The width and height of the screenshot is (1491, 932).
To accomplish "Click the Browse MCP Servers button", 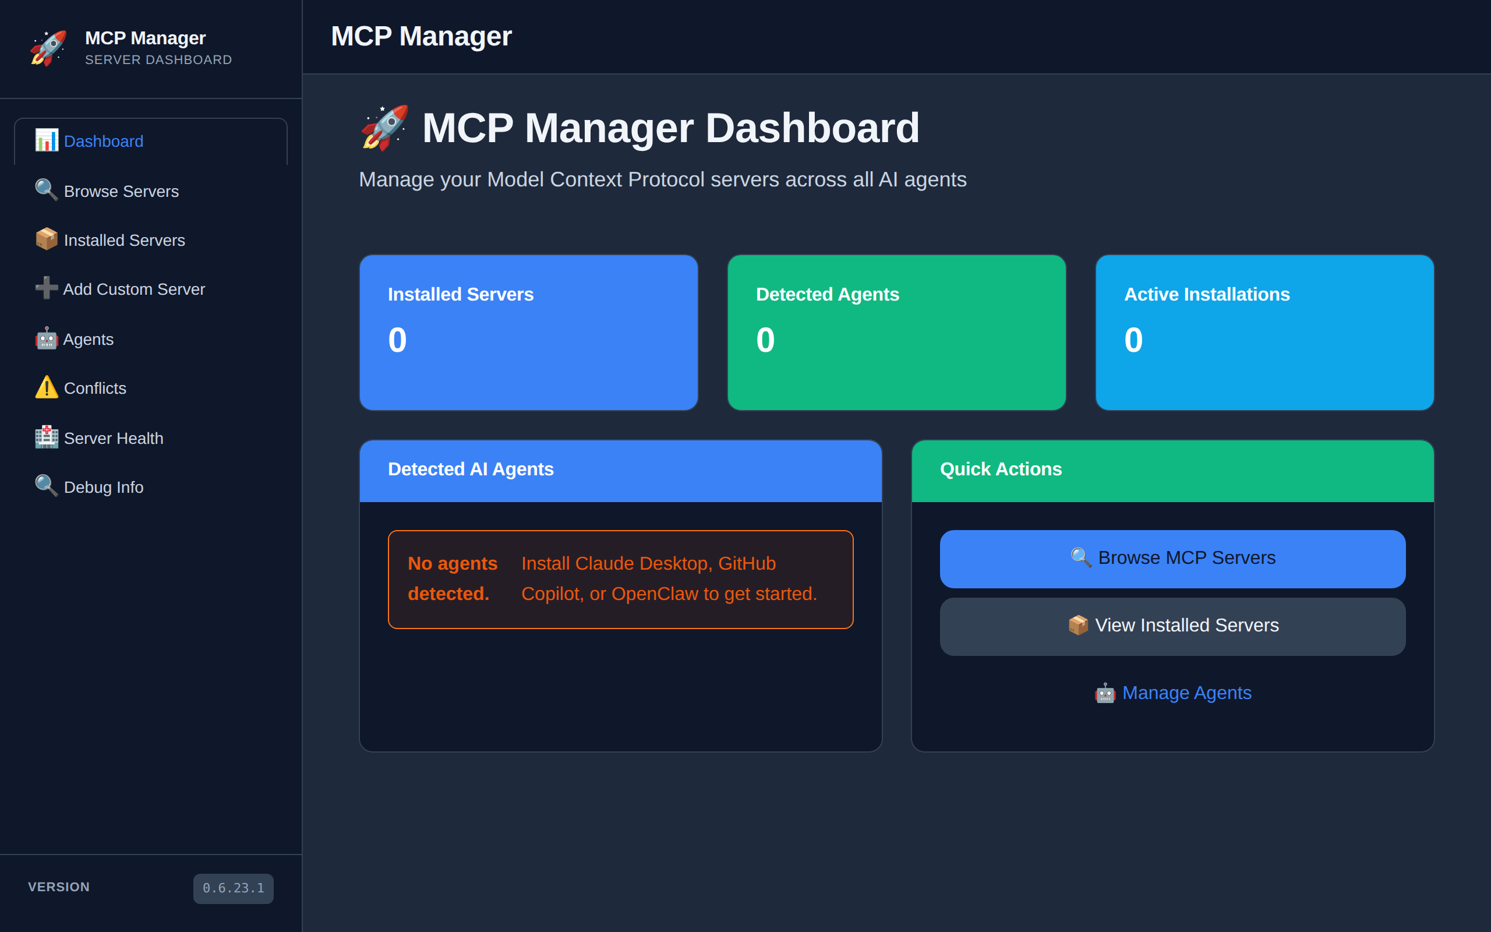I will [1172, 559].
